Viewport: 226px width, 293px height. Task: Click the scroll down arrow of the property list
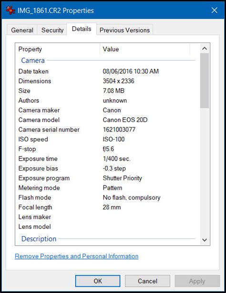pos(205,240)
